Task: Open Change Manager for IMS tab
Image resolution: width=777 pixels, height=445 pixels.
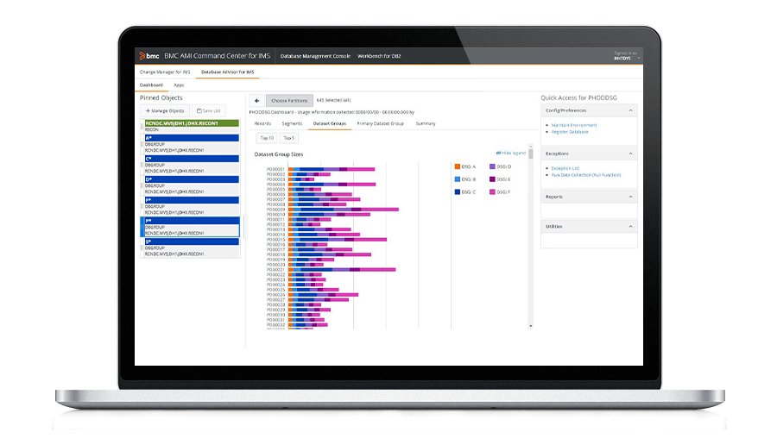Action: (164, 72)
